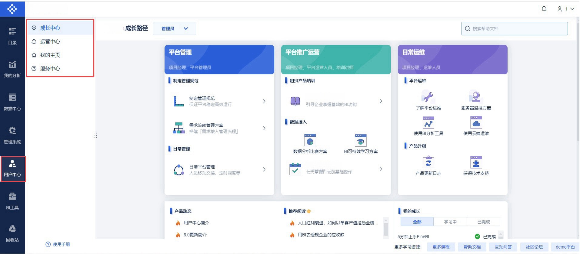This screenshot has width=580, height=254.
Task: Open 用BI去透视企业的应收款 article
Action: tap(321, 235)
